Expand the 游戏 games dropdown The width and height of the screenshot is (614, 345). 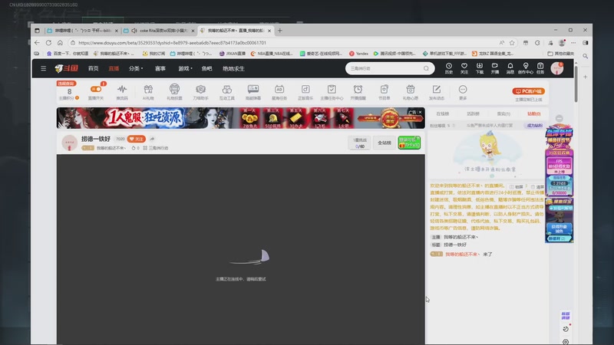pos(185,68)
